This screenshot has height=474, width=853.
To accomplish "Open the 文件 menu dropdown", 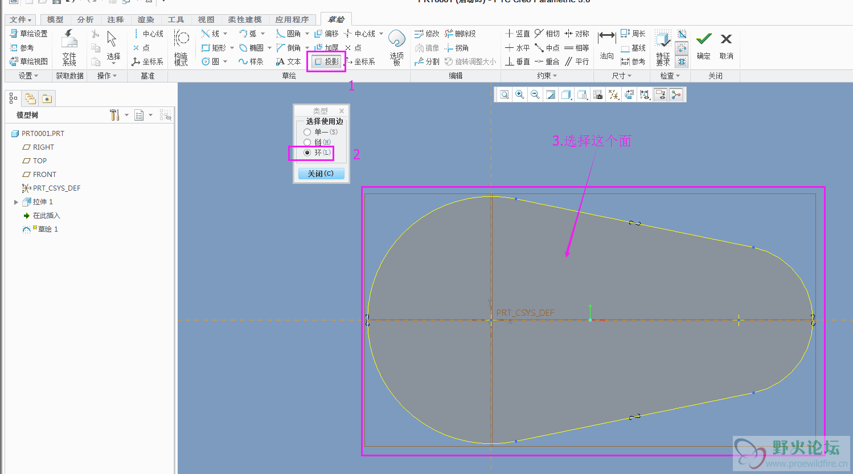I will click(20, 19).
